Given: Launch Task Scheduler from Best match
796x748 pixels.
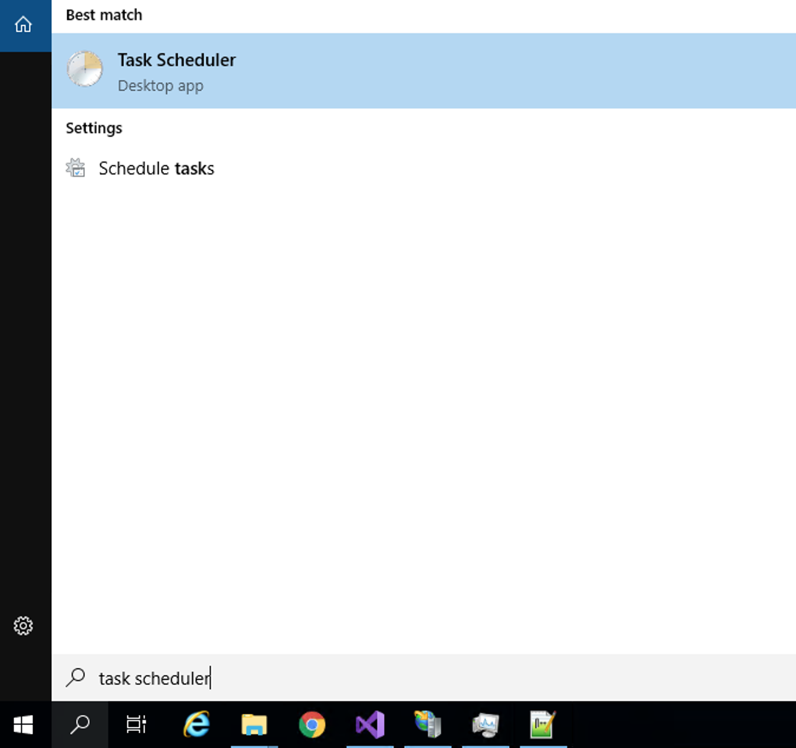Looking at the screenshot, I should click(176, 60).
